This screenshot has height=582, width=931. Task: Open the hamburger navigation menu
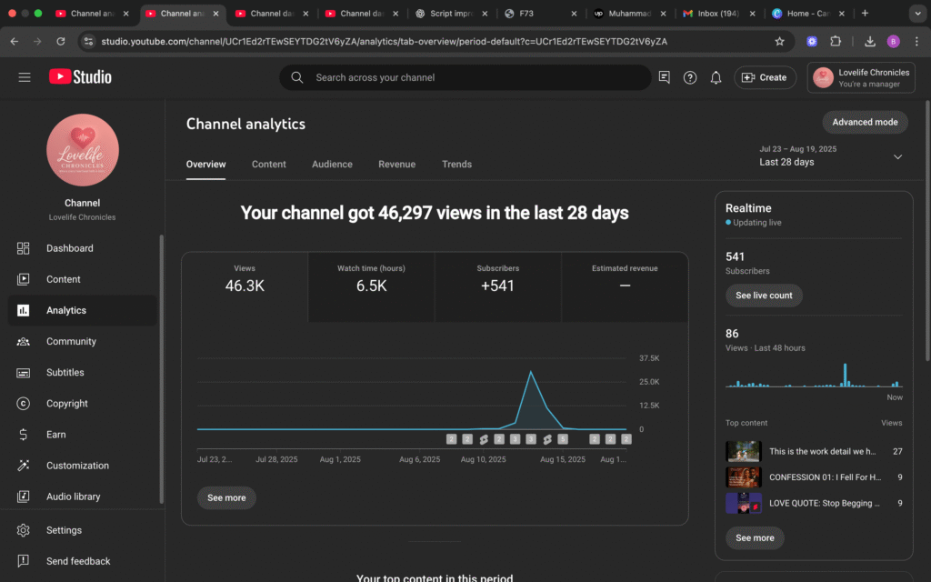25,77
